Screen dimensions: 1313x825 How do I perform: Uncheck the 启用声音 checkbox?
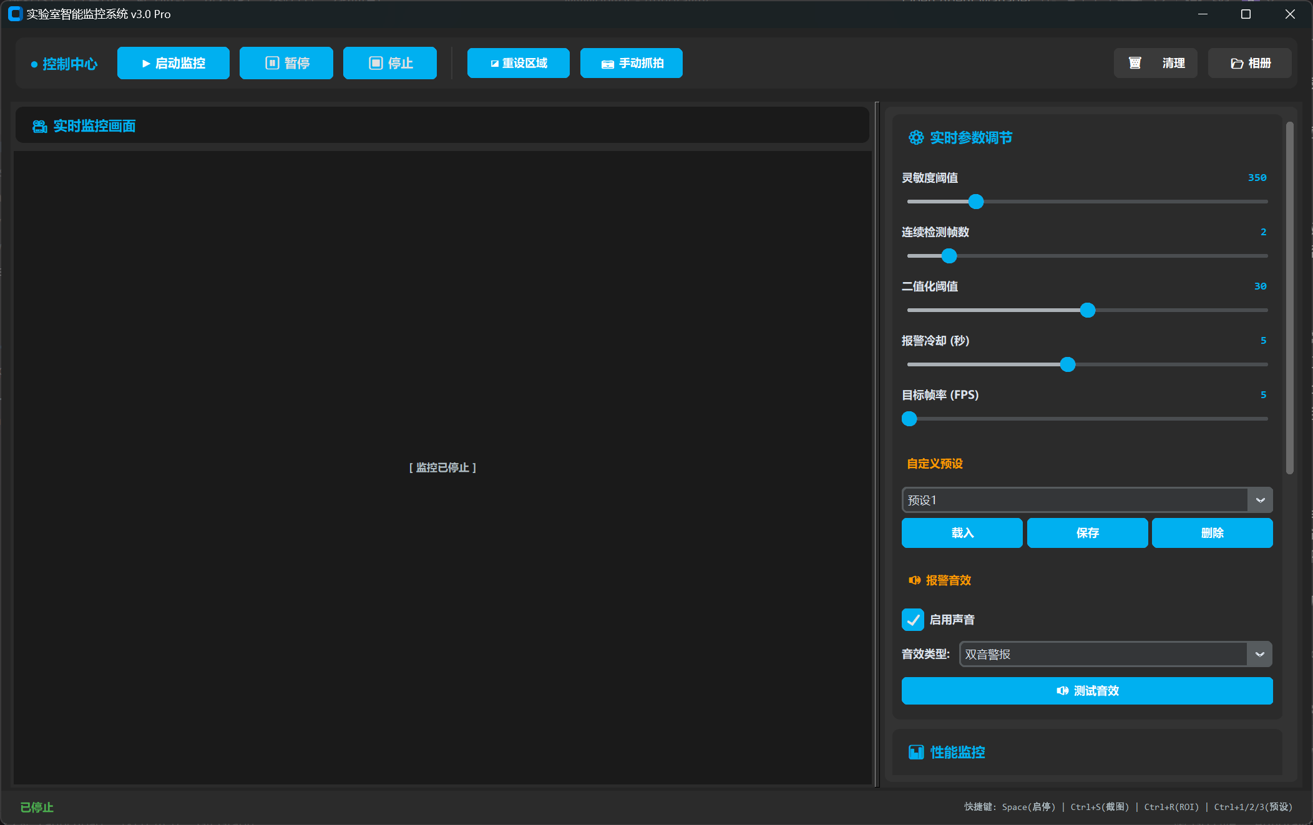(913, 620)
